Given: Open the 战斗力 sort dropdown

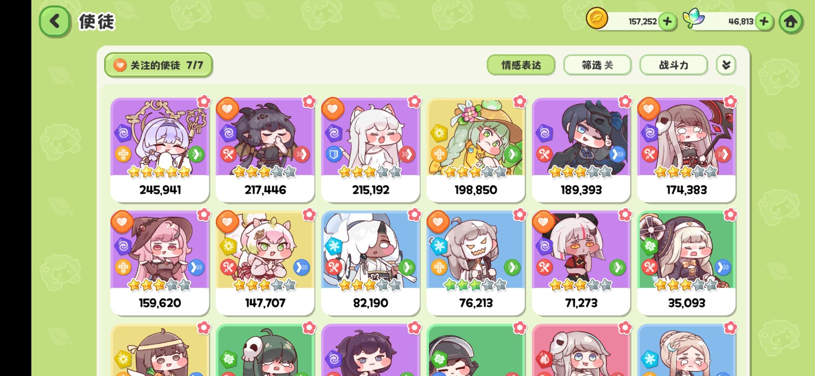Looking at the screenshot, I should [x=673, y=65].
